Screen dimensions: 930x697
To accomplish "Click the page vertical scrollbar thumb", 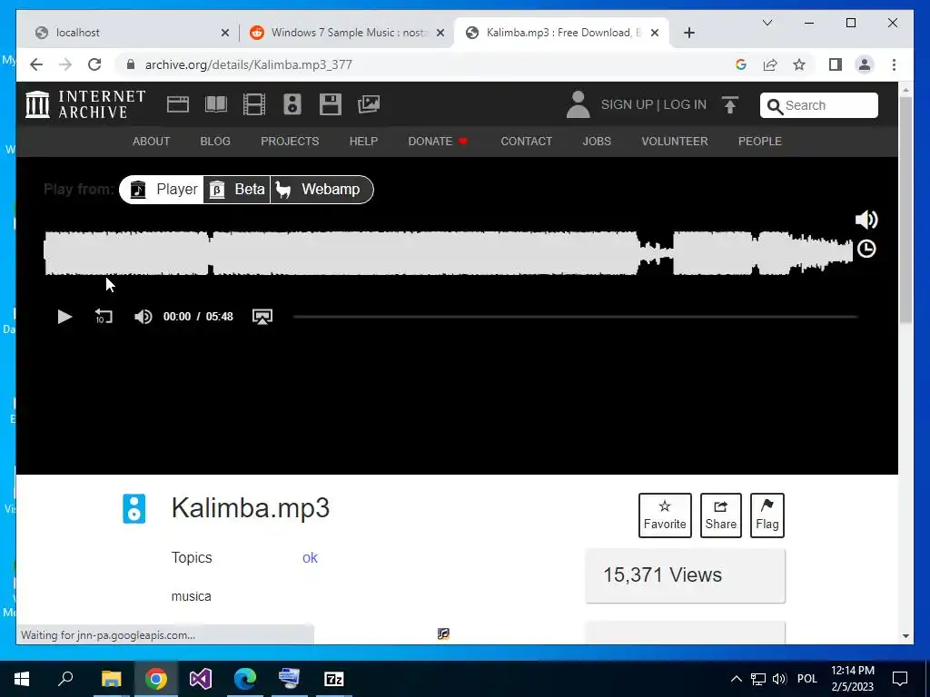I will coord(905,210).
